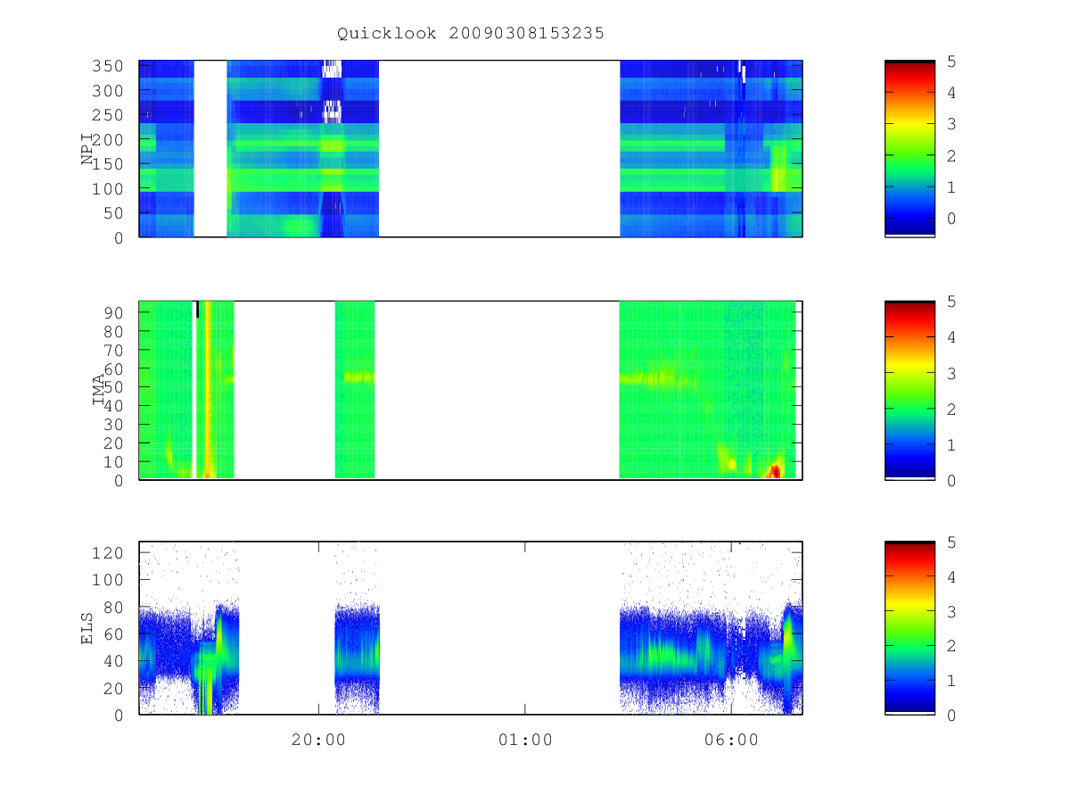Screen dimensions: 1070x803
Task: Click the plot title 'Quicklook 20090308153235'
Action: pyautogui.click(x=471, y=33)
